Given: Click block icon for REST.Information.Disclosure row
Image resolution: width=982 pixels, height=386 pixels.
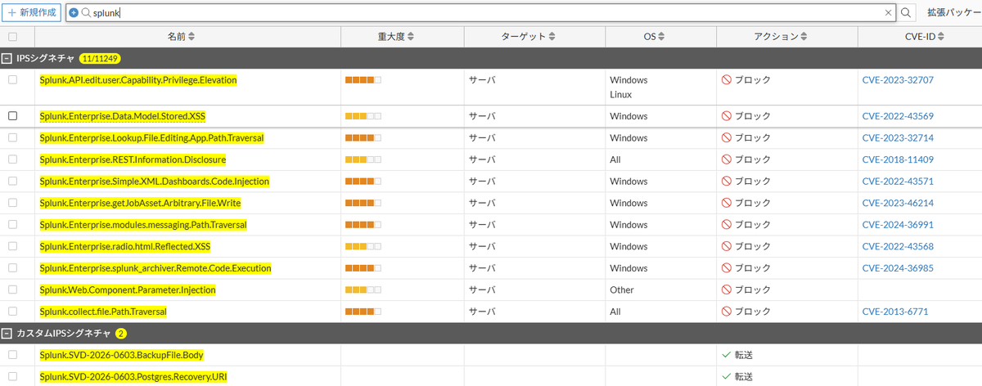Looking at the screenshot, I should (x=726, y=159).
